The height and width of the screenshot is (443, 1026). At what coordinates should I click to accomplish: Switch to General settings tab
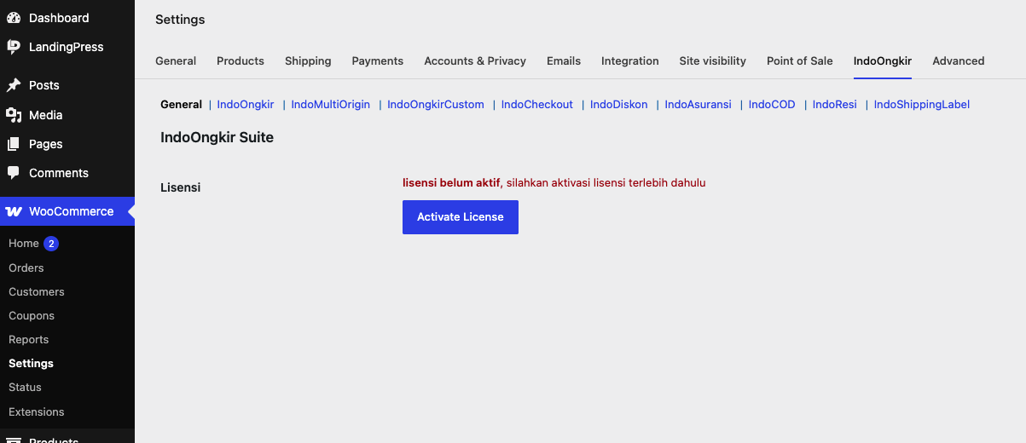click(176, 60)
